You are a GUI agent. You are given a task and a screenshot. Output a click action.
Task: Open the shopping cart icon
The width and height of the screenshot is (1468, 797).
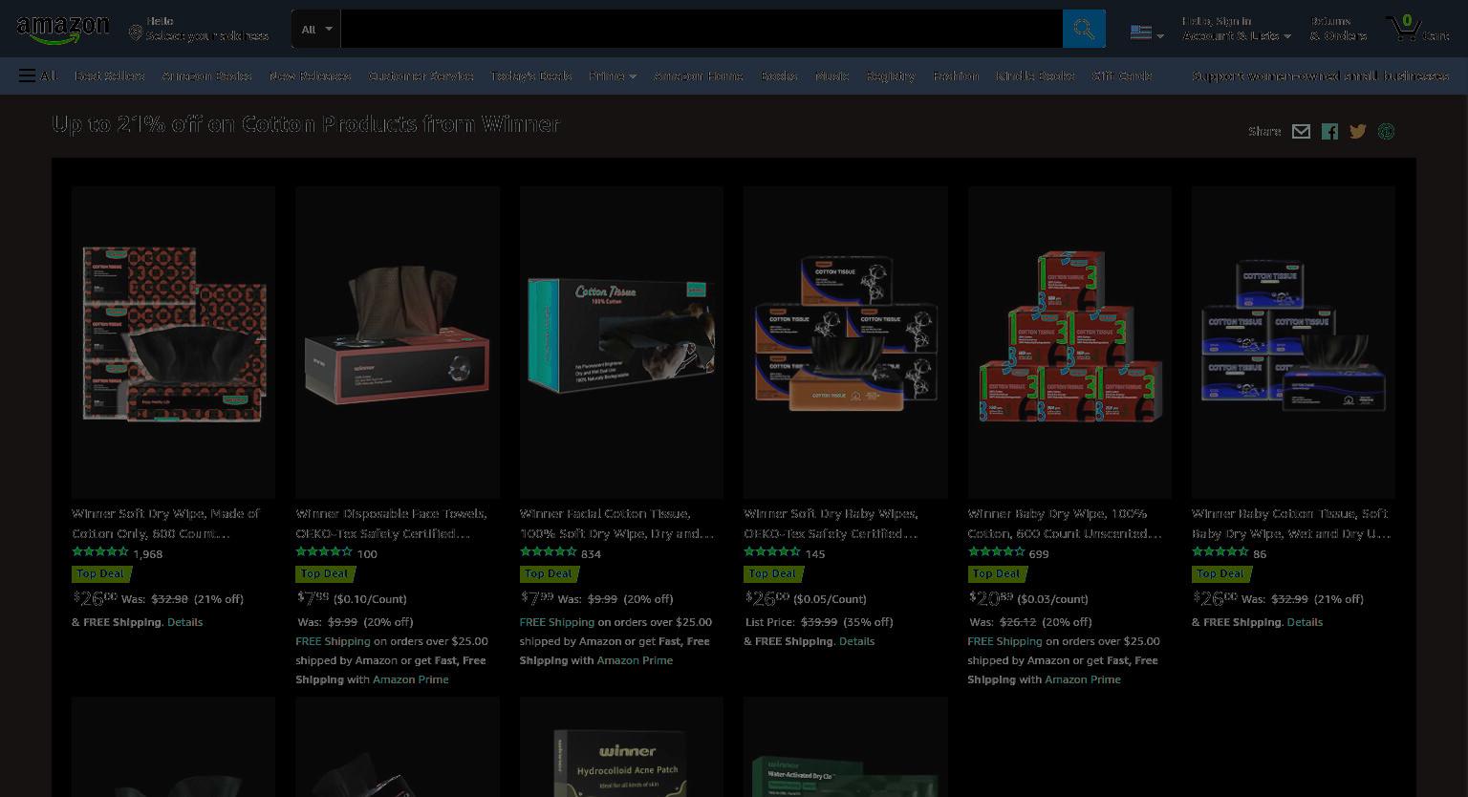(x=1416, y=29)
